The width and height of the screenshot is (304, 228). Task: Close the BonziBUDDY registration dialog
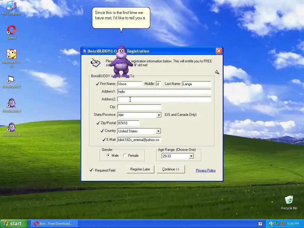pos(219,51)
